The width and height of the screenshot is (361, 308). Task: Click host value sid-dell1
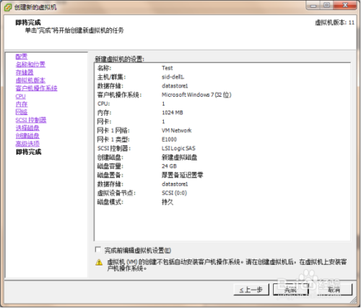[x=173, y=77]
